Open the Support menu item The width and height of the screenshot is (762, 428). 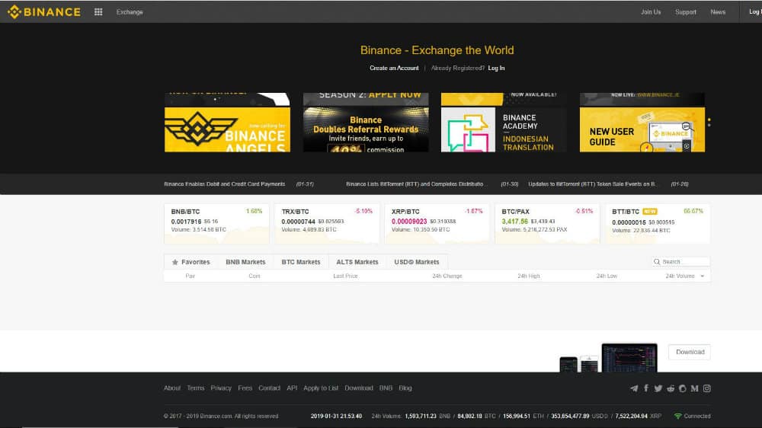coord(686,11)
